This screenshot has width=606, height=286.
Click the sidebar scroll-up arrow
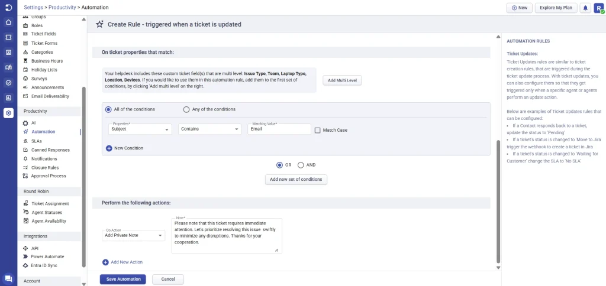click(x=84, y=19)
